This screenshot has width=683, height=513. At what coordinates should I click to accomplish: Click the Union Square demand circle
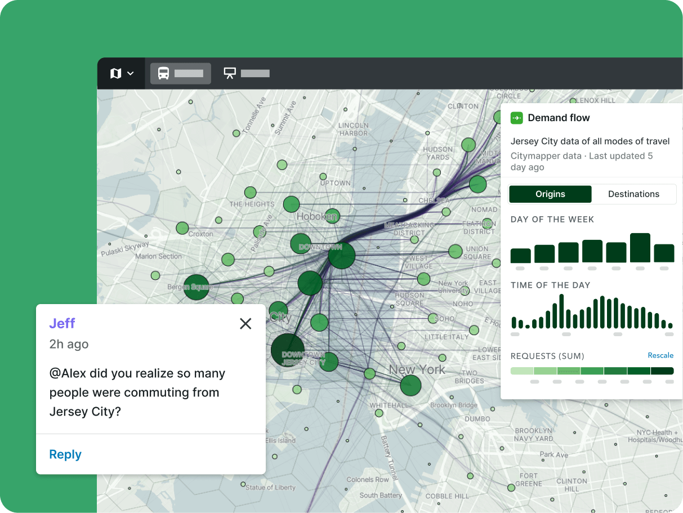click(x=455, y=251)
